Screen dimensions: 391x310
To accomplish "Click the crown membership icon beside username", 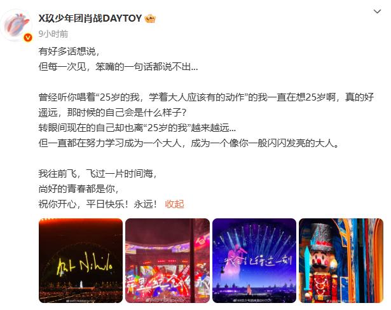I will [x=150, y=18].
